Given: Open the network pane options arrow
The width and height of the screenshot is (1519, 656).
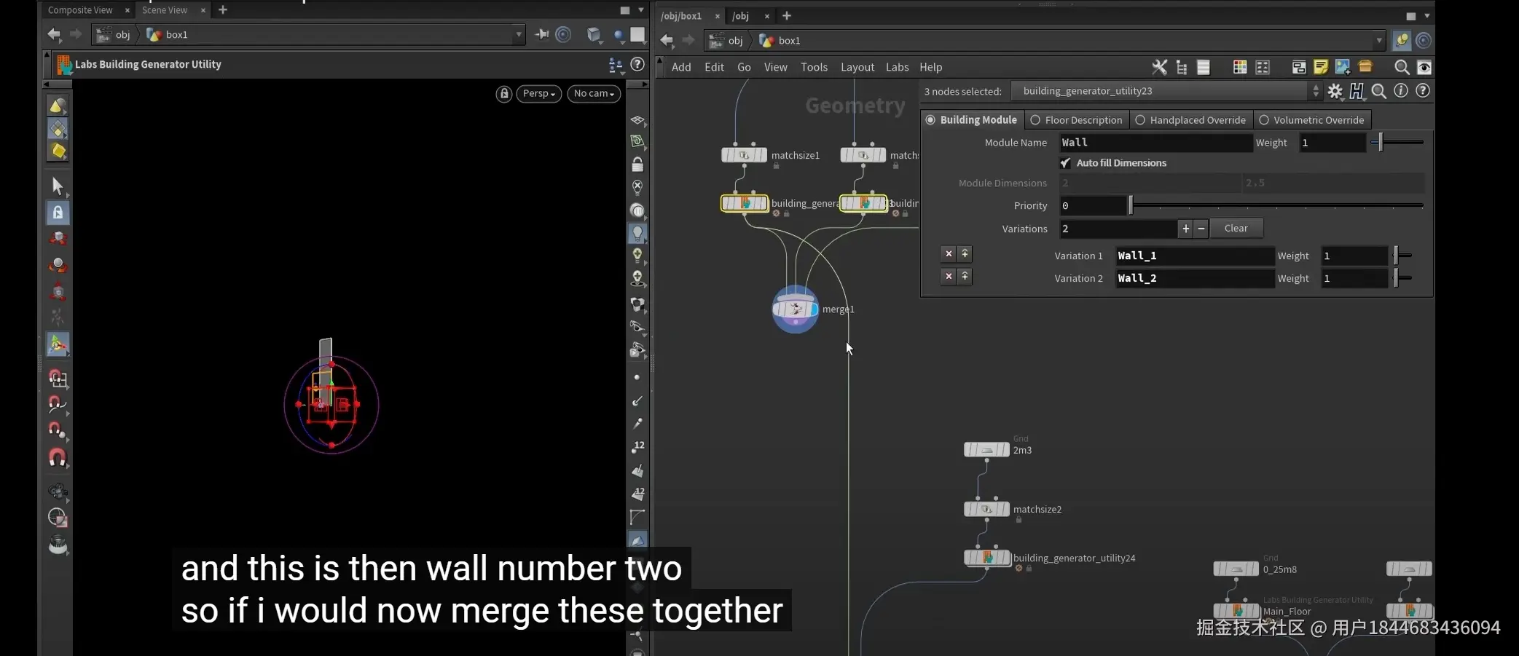Looking at the screenshot, I should (1427, 15).
